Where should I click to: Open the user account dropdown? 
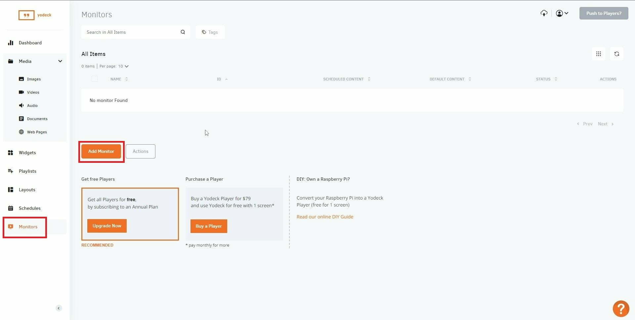(562, 13)
